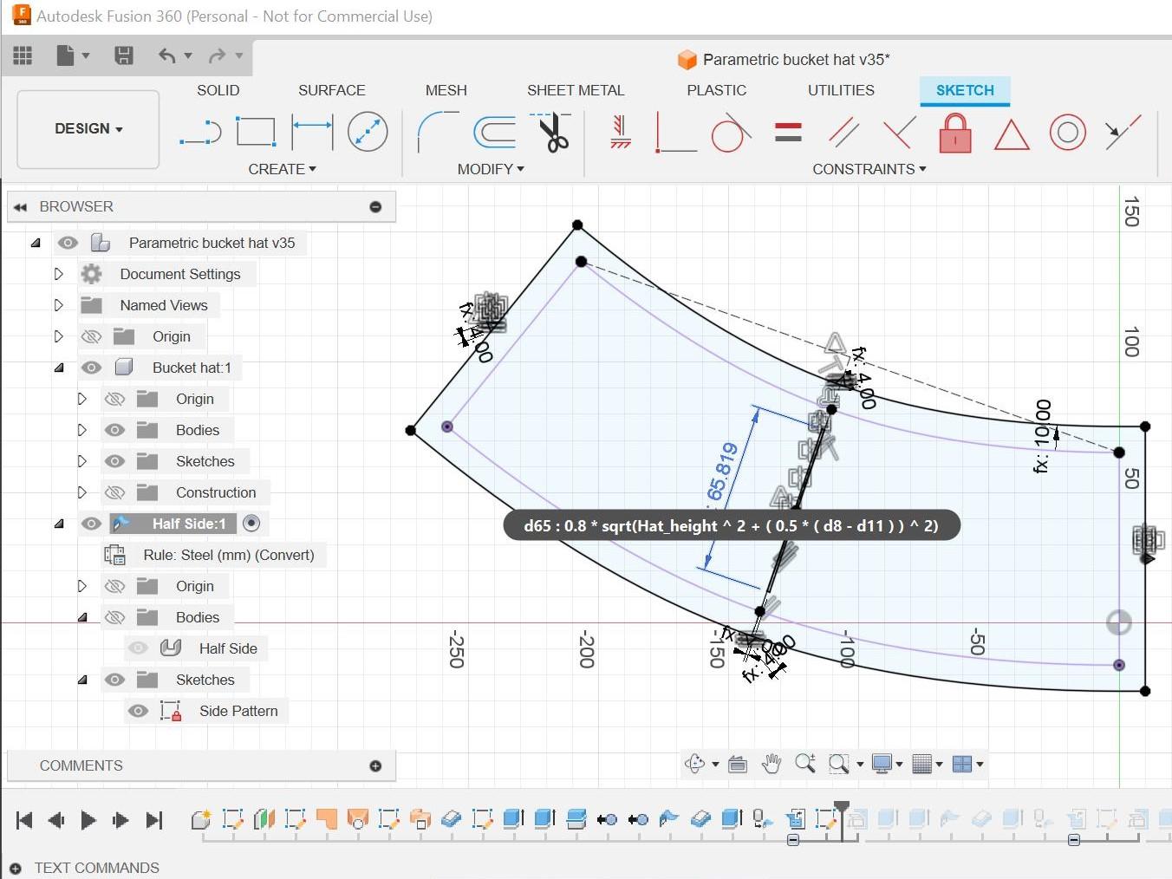1172x879 pixels.
Task: Select the Circle diameter tool
Action: click(368, 132)
